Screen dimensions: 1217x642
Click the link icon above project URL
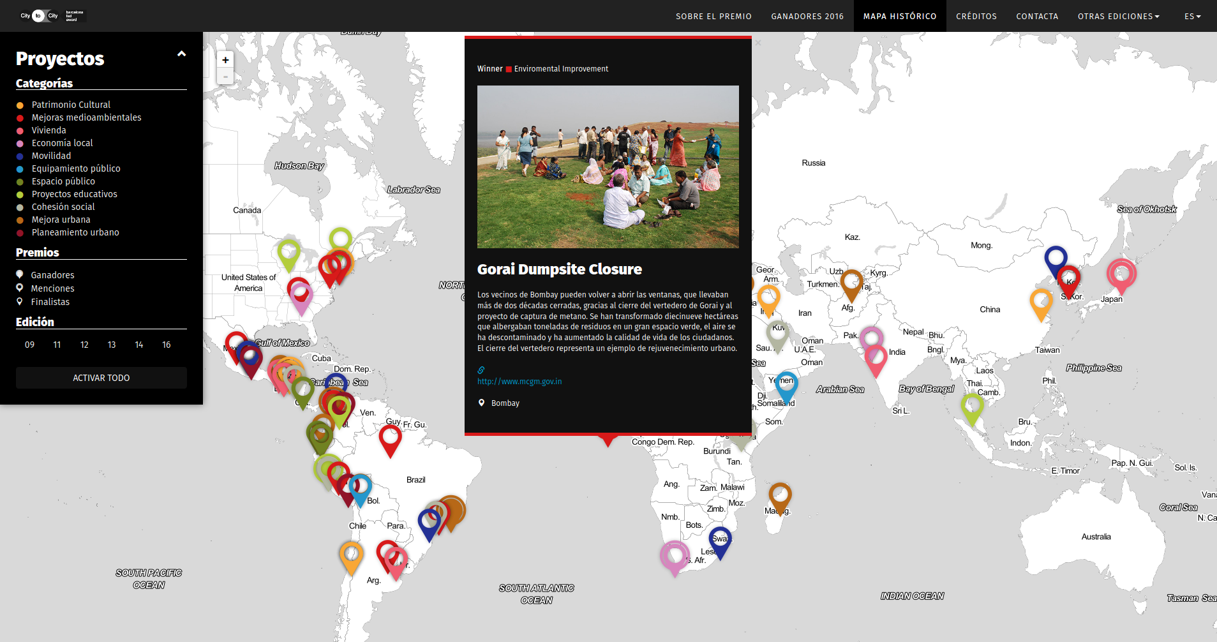tap(481, 370)
